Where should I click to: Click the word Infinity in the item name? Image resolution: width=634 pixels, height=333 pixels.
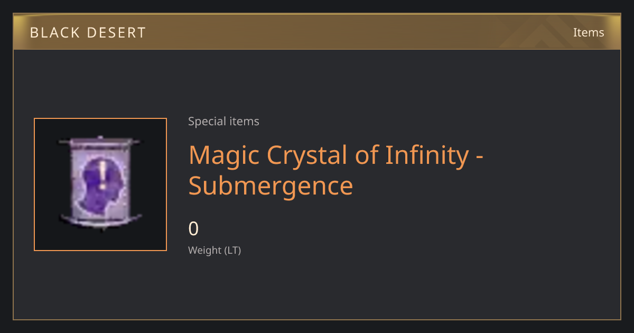pyautogui.click(x=427, y=155)
